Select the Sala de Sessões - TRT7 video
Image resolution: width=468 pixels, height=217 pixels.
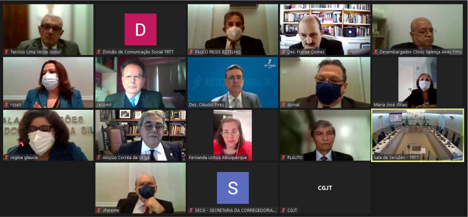418,135
